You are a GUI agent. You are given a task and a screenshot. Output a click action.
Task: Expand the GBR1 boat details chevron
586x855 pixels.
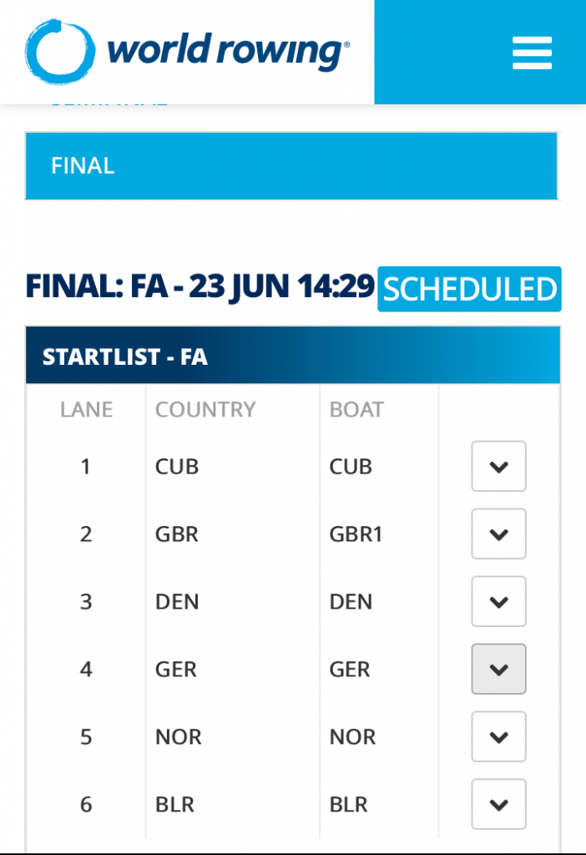click(498, 534)
